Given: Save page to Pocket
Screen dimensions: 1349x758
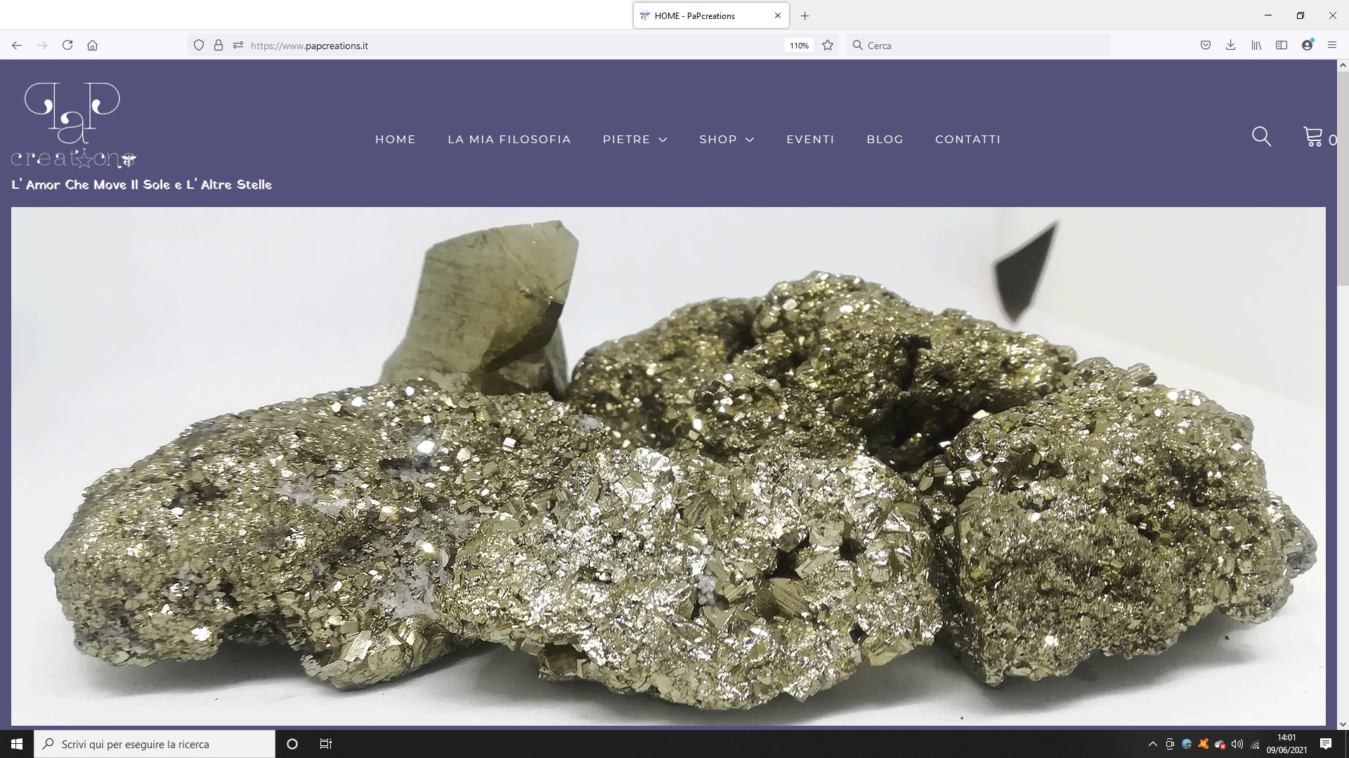Looking at the screenshot, I should (x=1206, y=46).
